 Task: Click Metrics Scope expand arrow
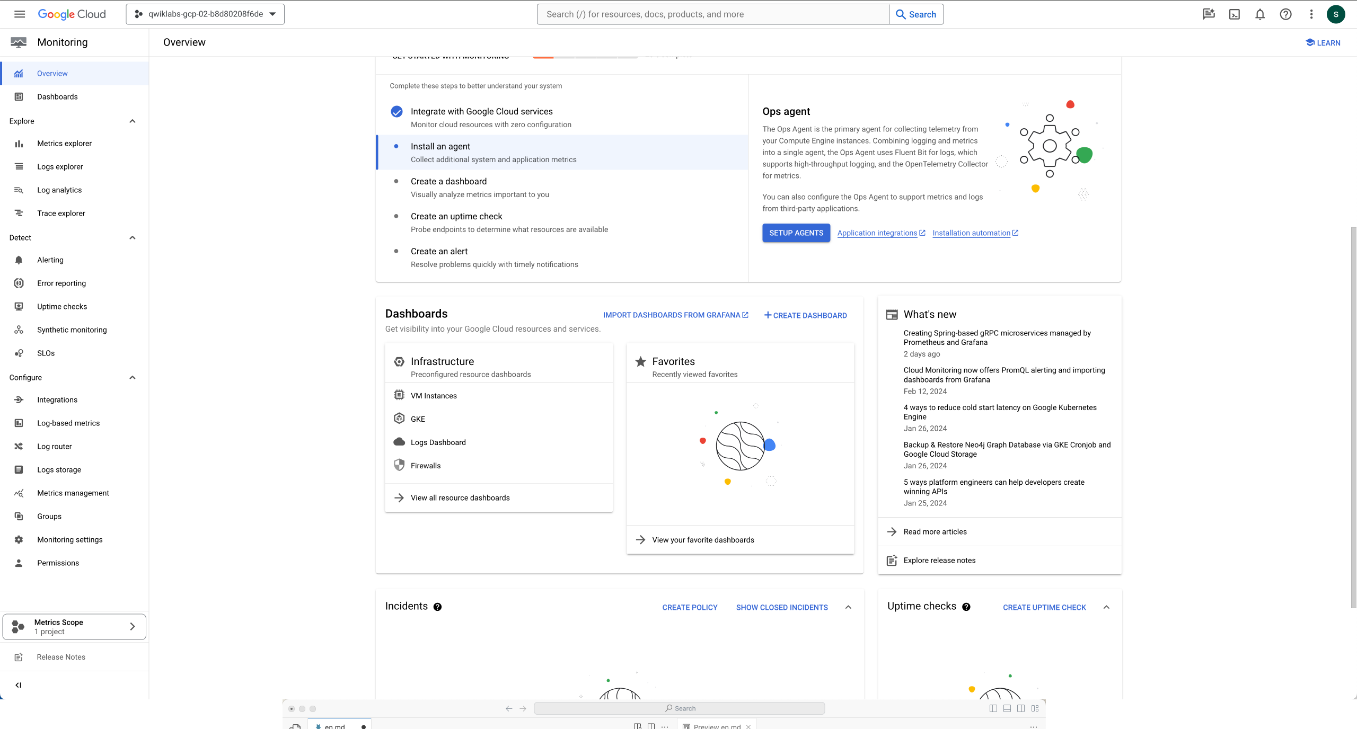tap(132, 627)
